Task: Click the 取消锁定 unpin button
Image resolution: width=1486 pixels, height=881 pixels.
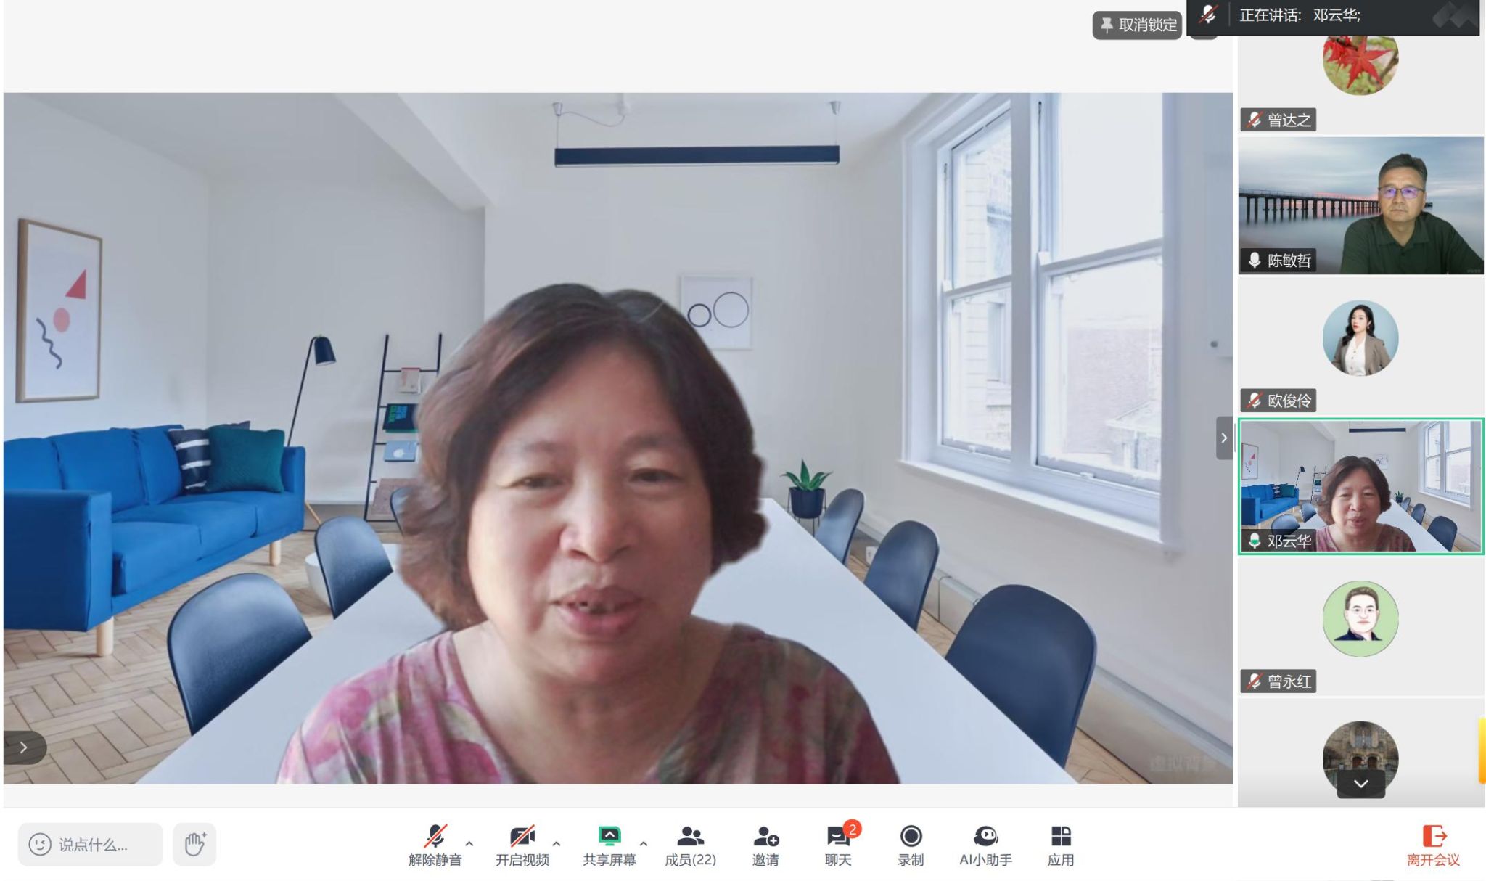Action: pos(1137,25)
